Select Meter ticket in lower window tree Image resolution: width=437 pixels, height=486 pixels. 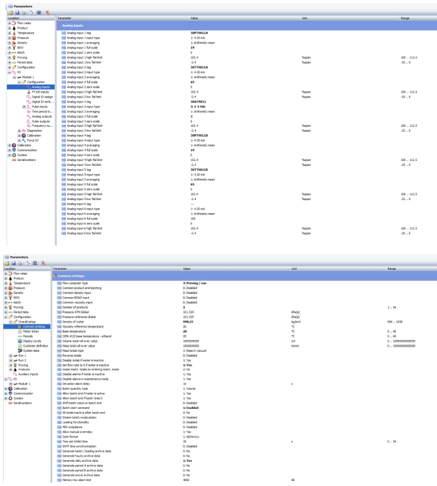point(30,331)
